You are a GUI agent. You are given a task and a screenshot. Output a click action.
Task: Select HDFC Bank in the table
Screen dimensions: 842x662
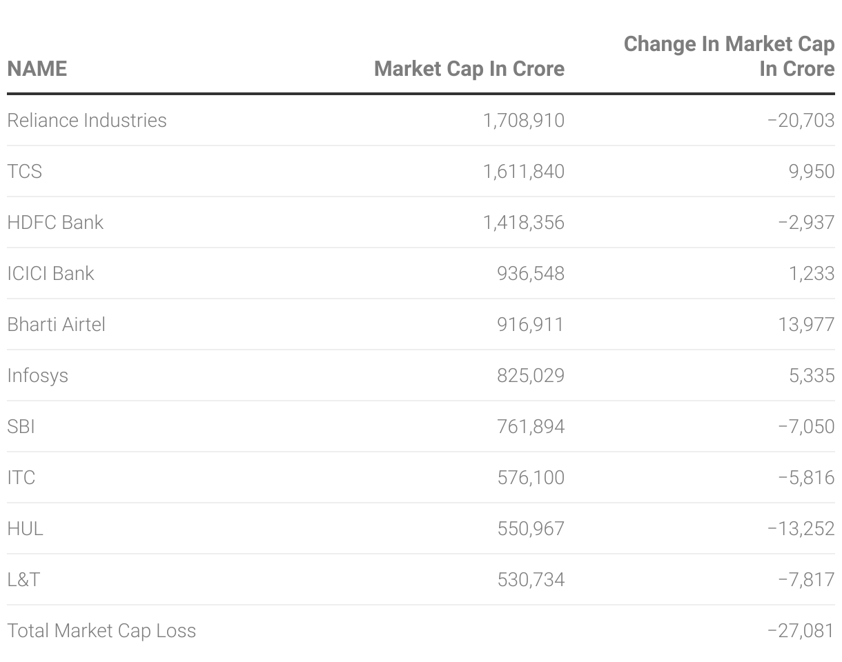55,223
